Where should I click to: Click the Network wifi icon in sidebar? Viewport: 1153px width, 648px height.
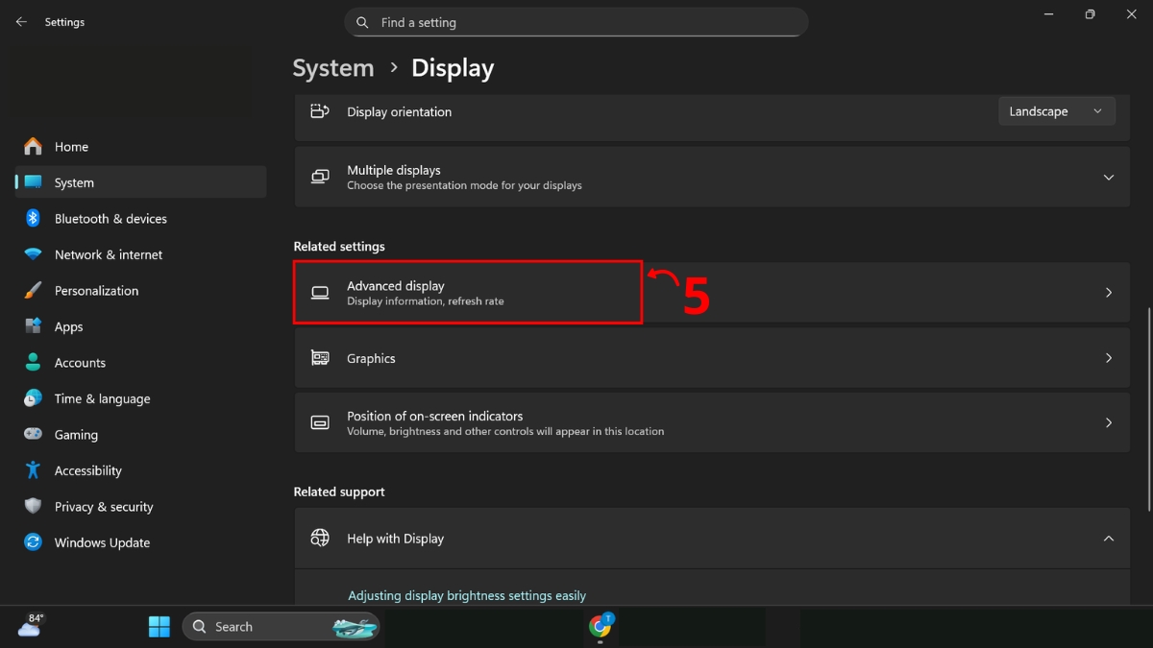click(34, 254)
